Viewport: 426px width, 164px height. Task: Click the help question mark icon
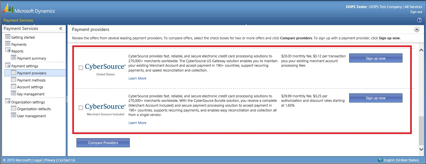point(419,20)
